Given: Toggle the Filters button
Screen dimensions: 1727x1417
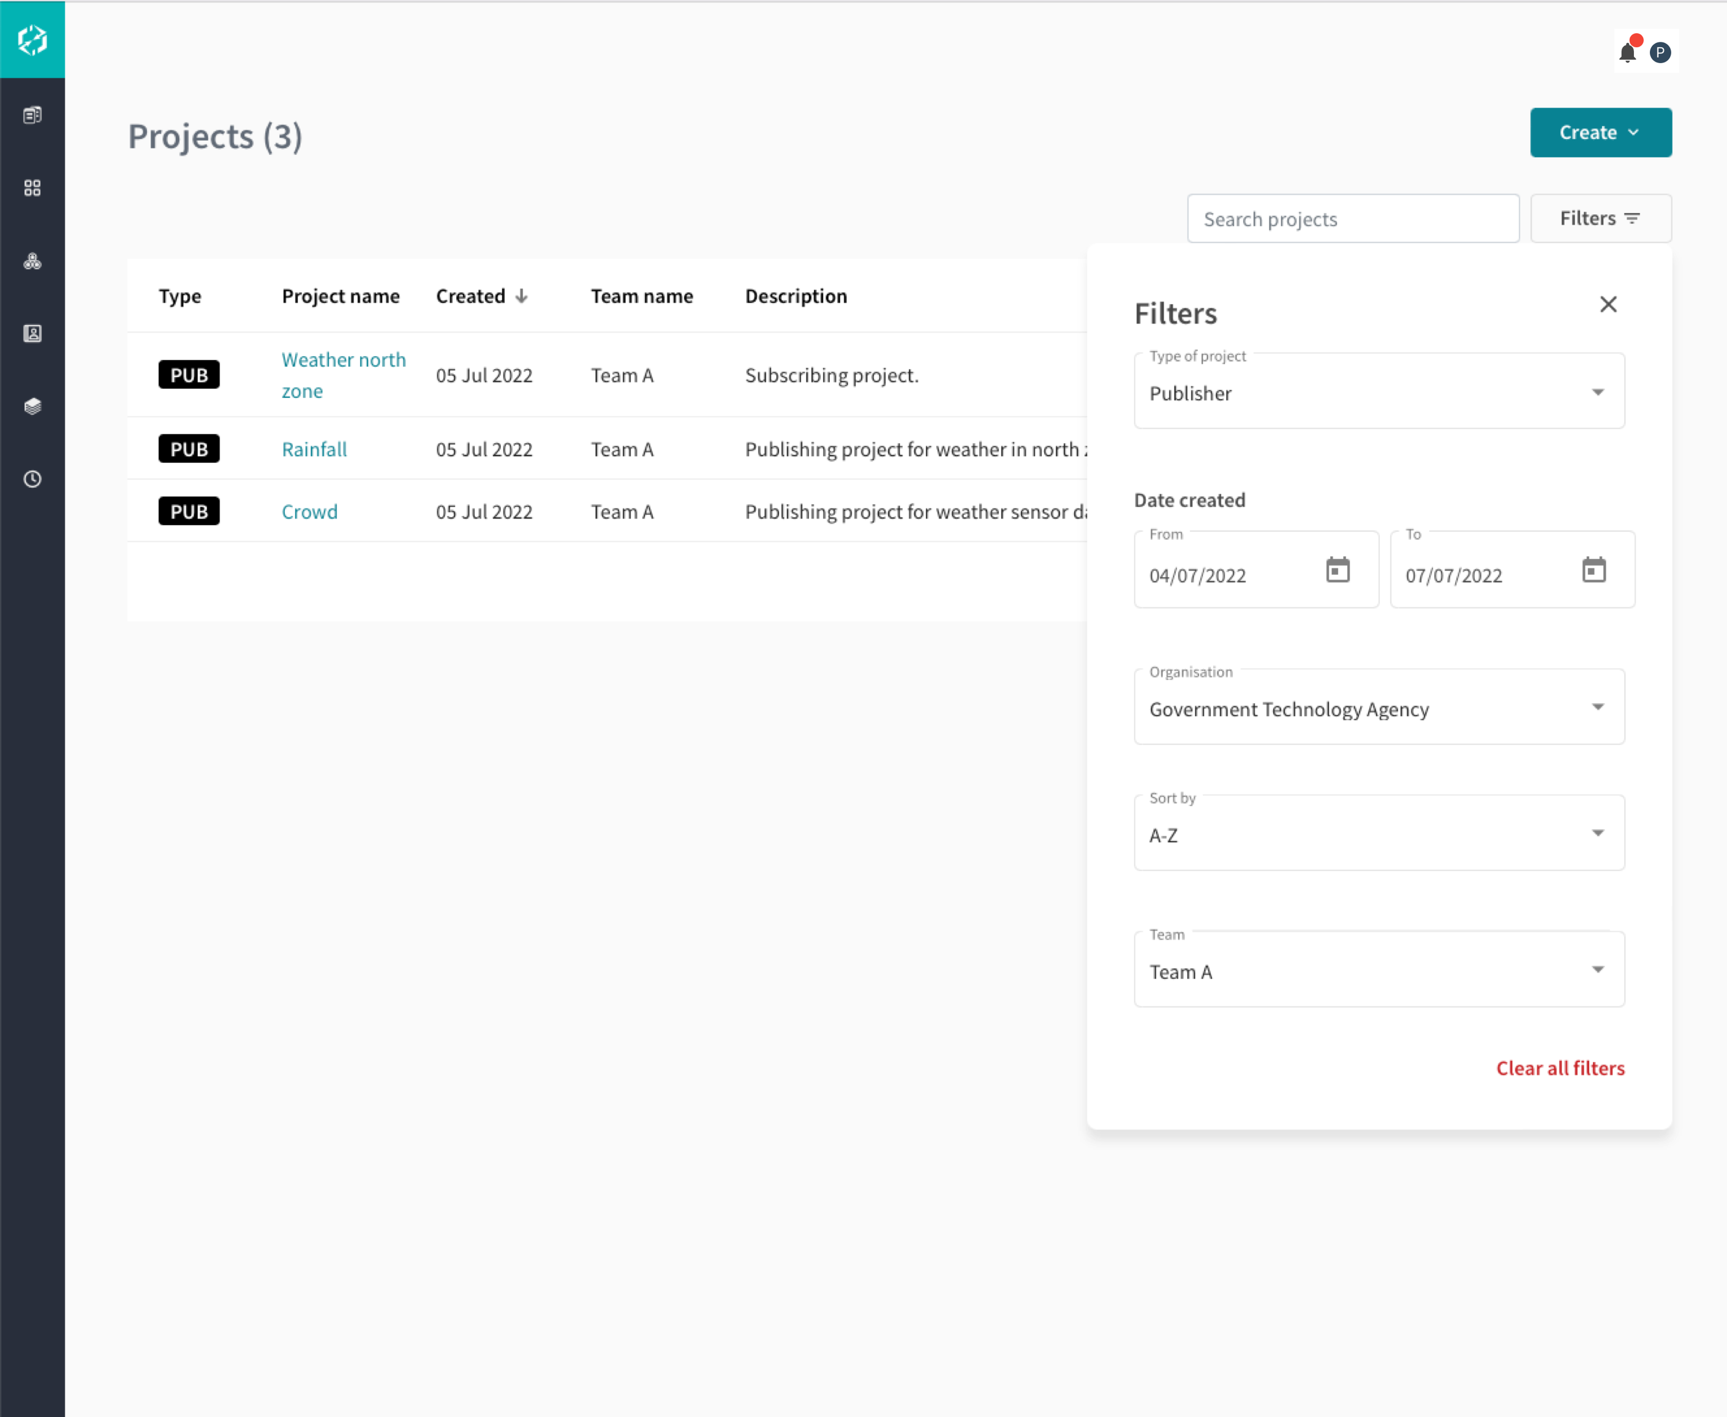Looking at the screenshot, I should (1600, 218).
